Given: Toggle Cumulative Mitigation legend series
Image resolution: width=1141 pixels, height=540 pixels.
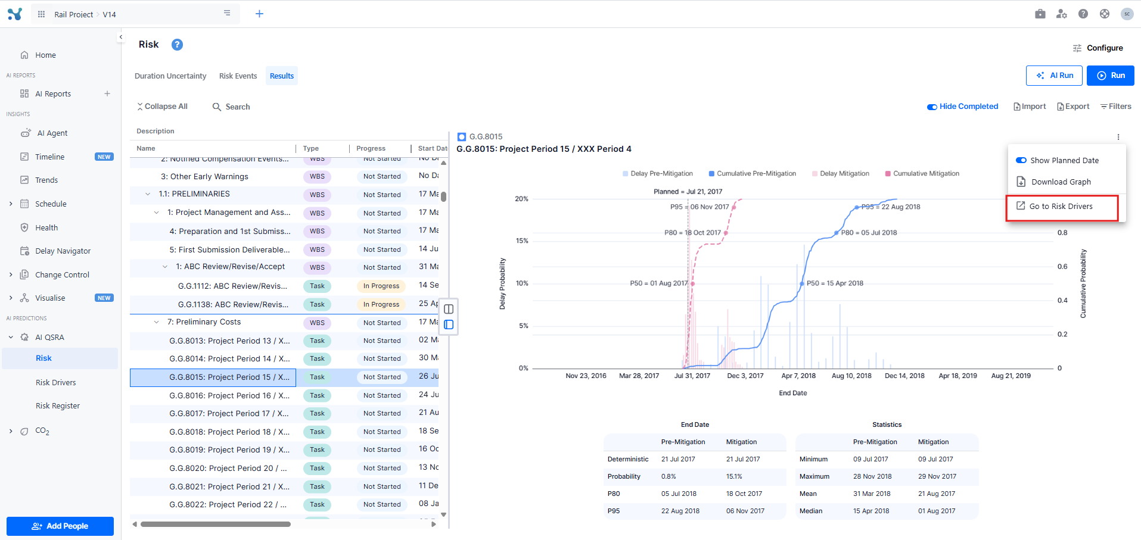Looking at the screenshot, I should coord(922,174).
